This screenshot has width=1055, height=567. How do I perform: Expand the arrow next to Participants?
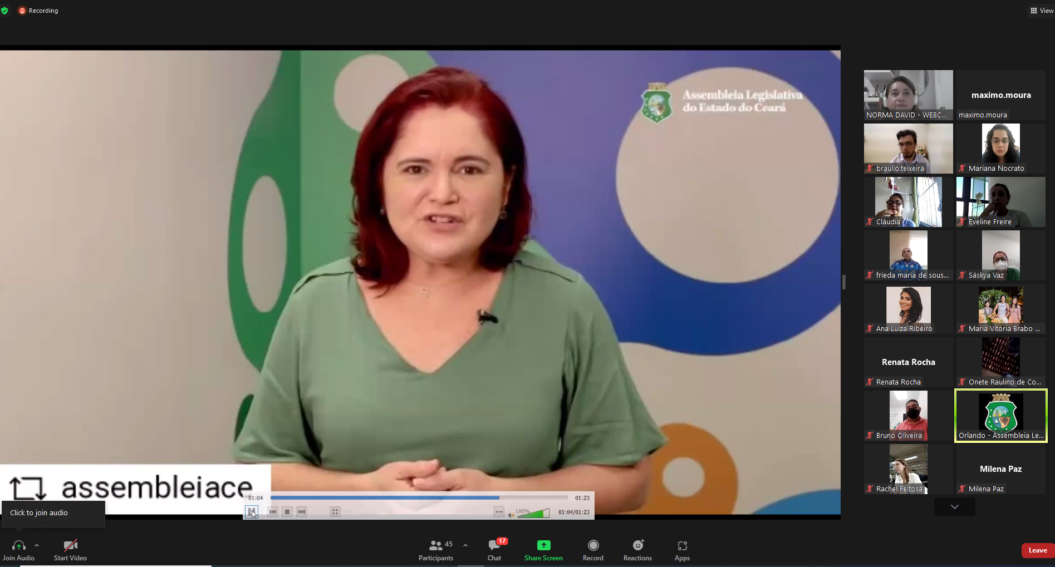click(465, 545)
